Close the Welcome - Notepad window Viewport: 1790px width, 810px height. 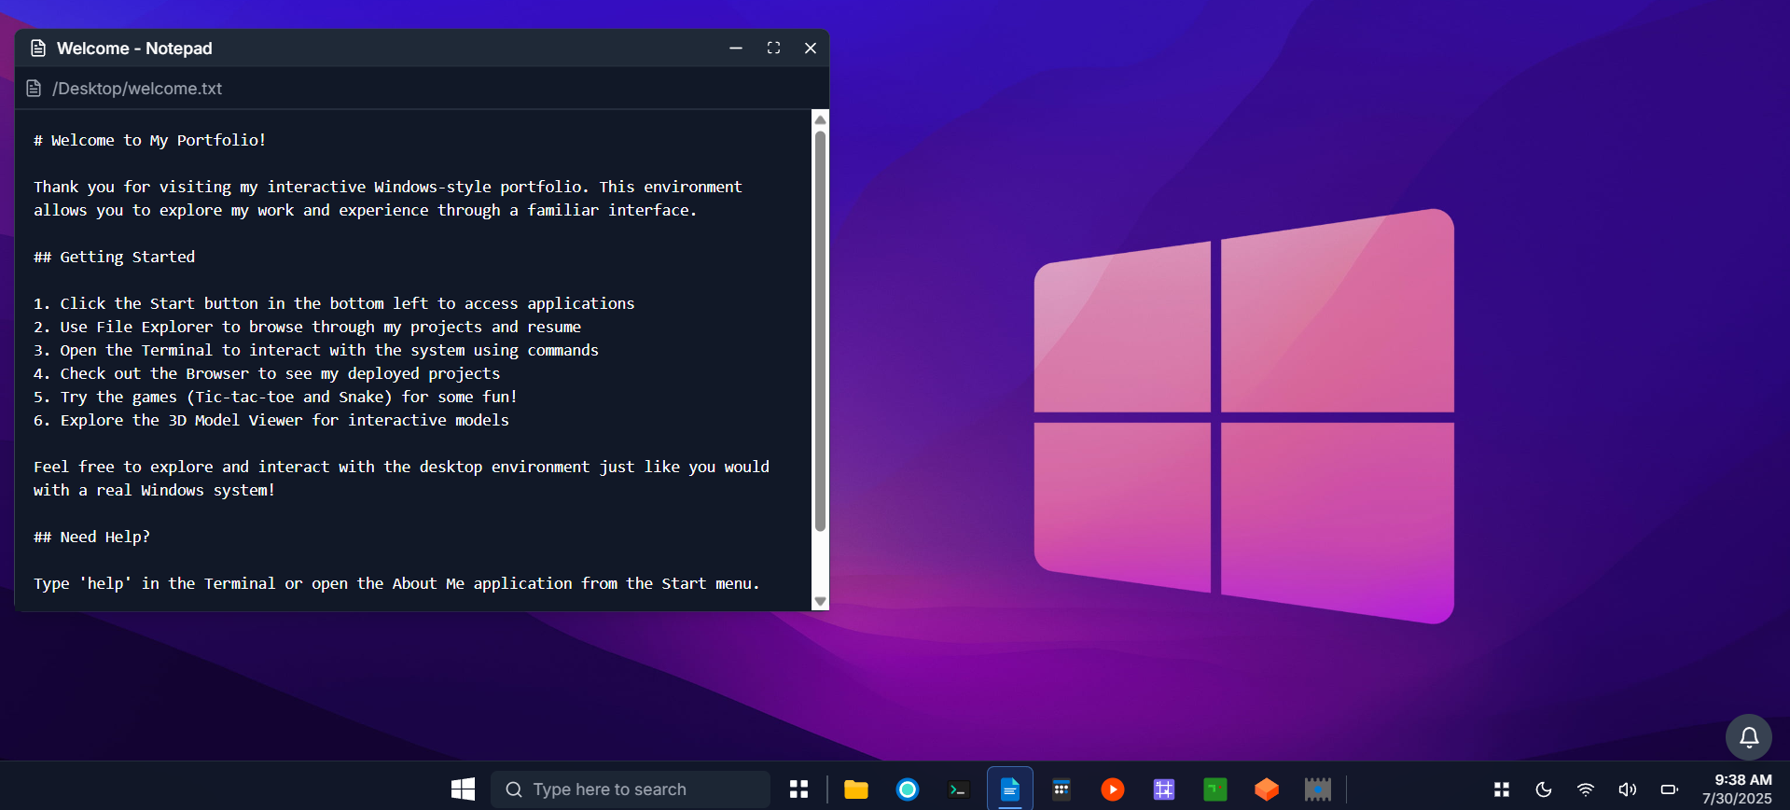click(811, 48)
